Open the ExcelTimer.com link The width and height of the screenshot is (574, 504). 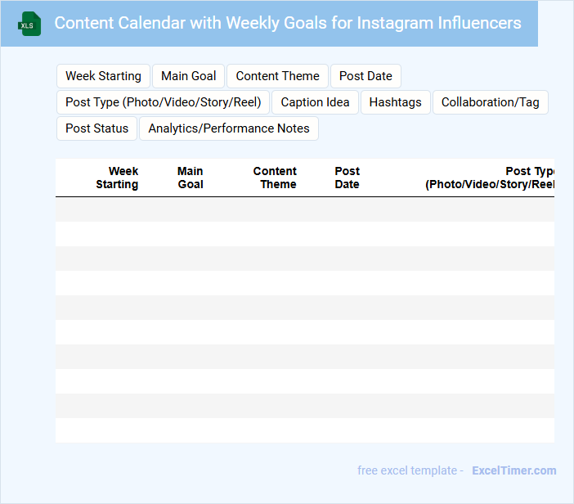point(513,470)
